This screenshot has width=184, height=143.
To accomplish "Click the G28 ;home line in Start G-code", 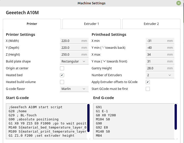I will coord(18,111).
